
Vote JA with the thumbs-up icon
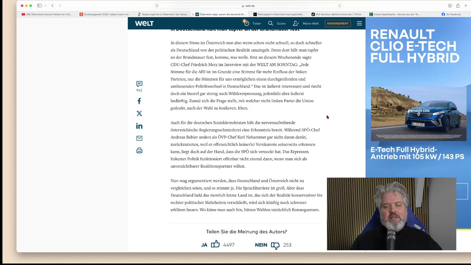coord(215,244)
